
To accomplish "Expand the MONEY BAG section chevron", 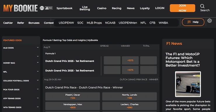I will [x=38, y=63].
